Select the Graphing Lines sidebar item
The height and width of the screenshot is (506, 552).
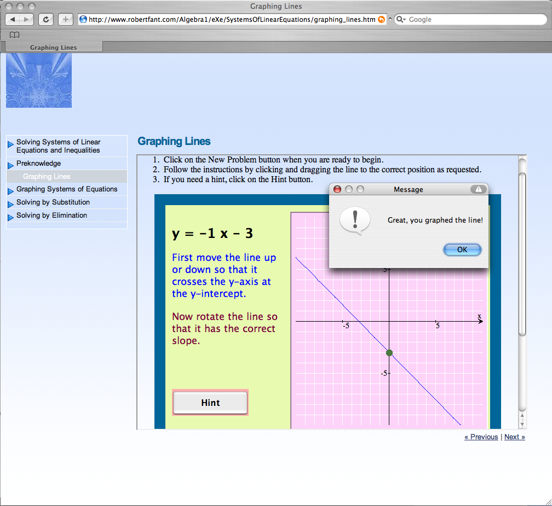click(x=47, y=176)
